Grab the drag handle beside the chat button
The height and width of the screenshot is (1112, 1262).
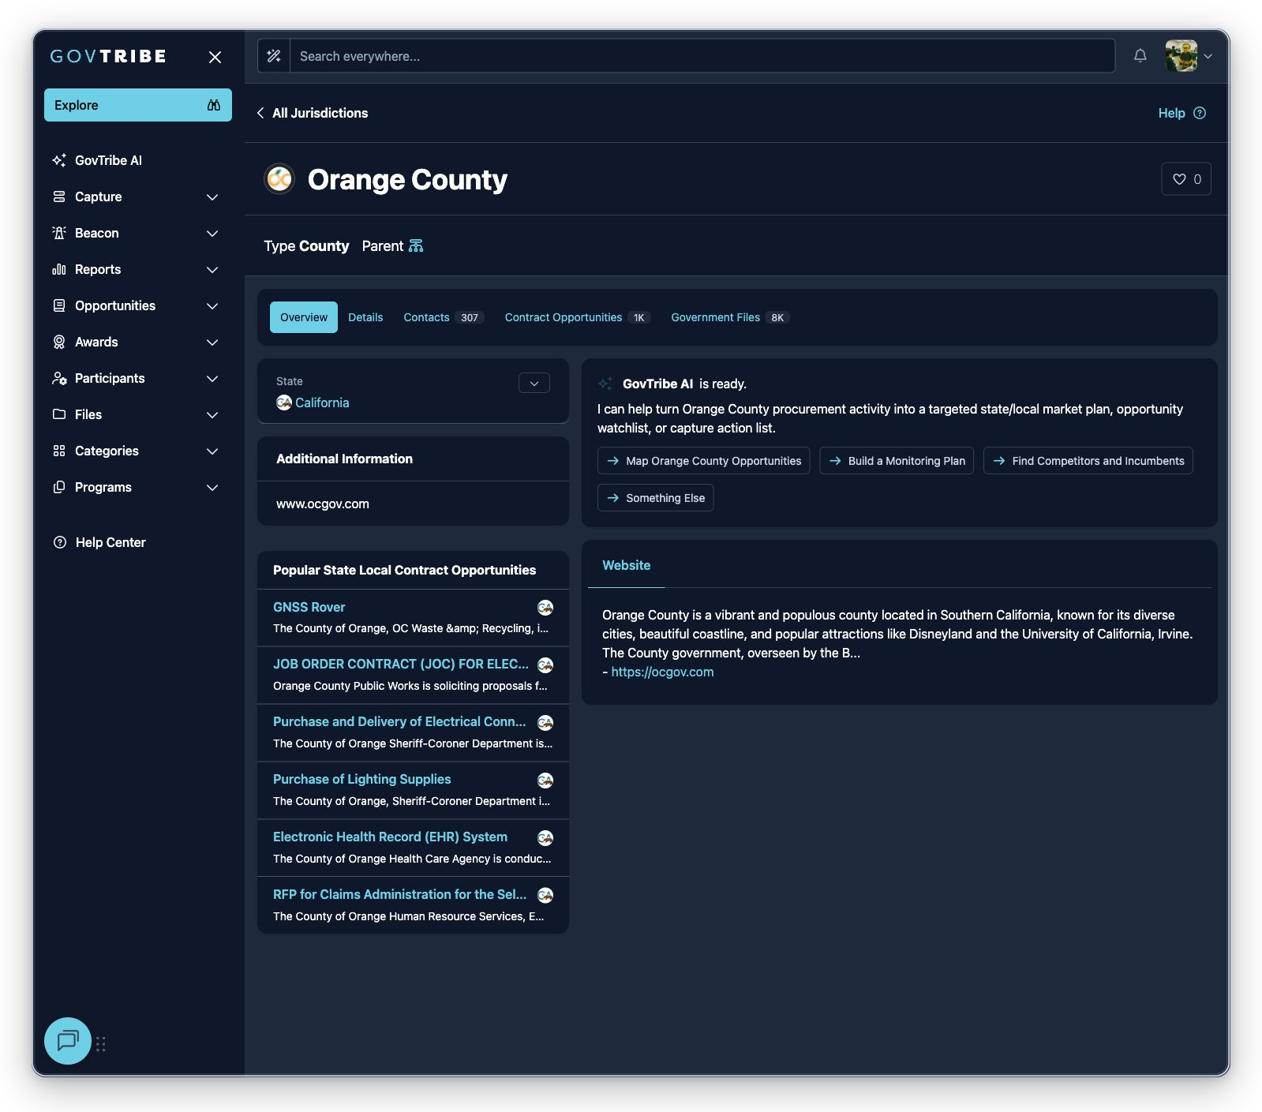101,1044
